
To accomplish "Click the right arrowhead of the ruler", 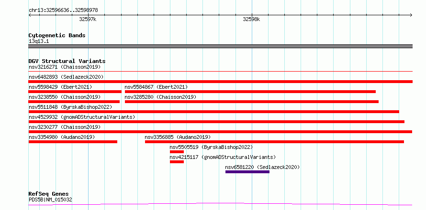I will pos(411,15).
